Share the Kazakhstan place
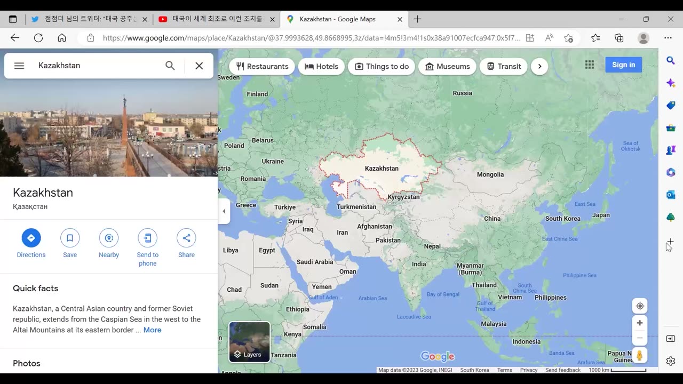The height and width of the screenshot is (384, 683). [186, 244]
